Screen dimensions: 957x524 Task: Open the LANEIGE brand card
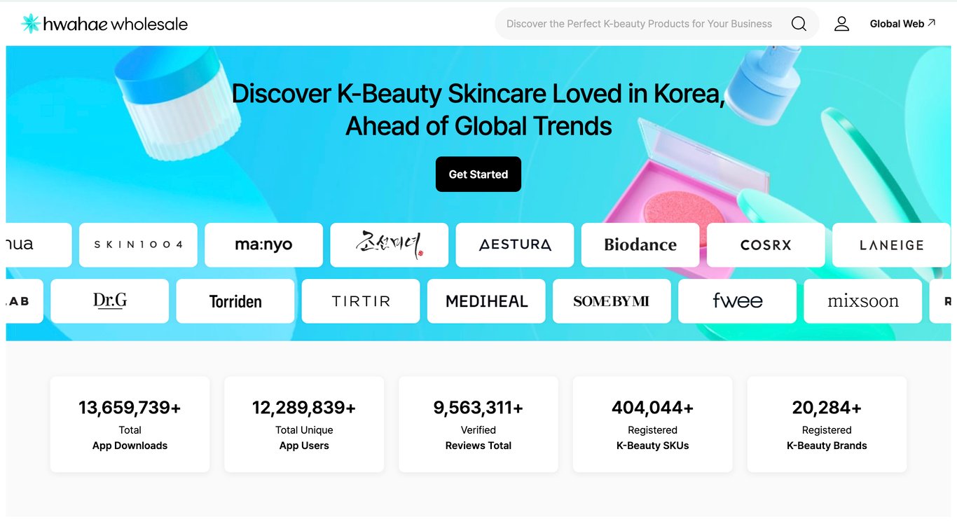pos(891,245)
